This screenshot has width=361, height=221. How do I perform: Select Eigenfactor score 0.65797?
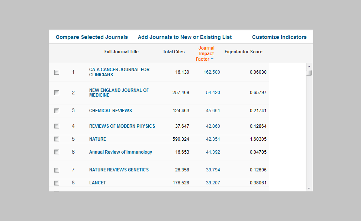(x=258, y=93)
